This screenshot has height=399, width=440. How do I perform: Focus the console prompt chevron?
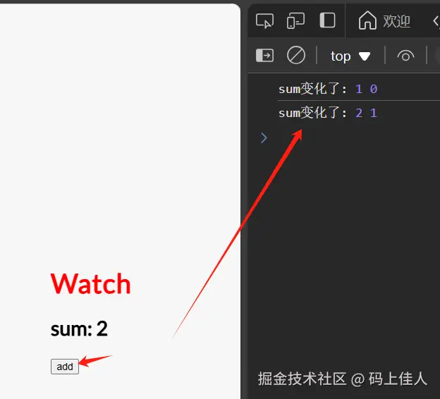tap(264, 137)
